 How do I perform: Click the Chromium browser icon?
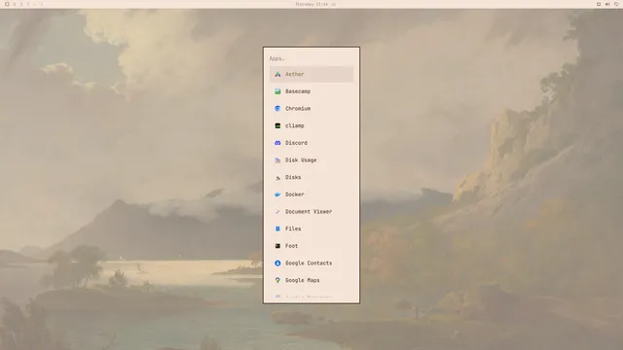click(x=277, y=108)
